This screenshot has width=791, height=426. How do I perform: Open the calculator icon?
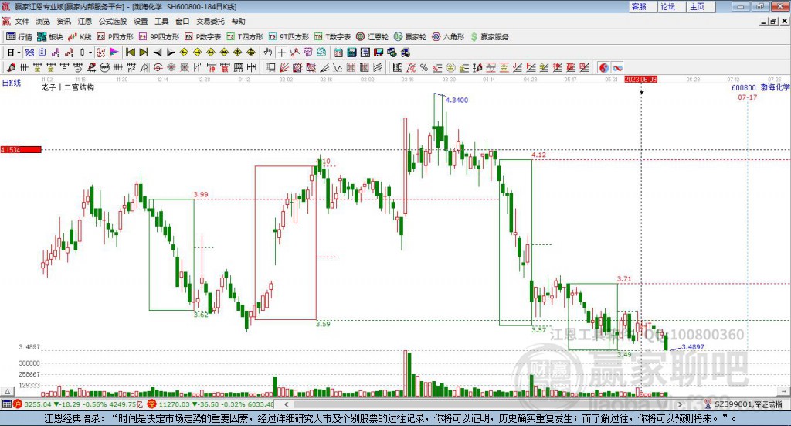click(352, 53)
